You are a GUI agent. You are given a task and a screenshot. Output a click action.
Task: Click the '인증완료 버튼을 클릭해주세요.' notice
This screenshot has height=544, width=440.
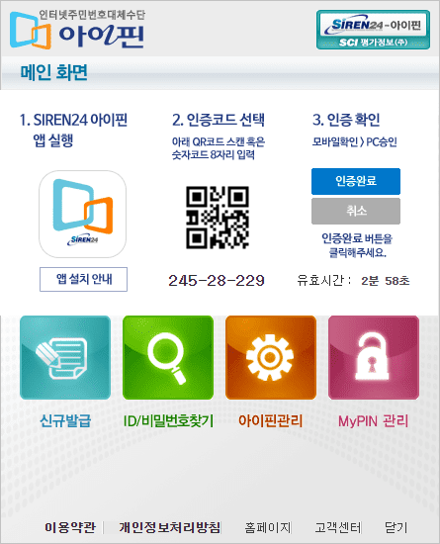click(x=357, y=245)
